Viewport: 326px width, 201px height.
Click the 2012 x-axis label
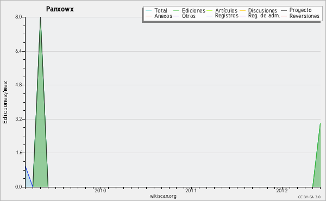point(282,190)
